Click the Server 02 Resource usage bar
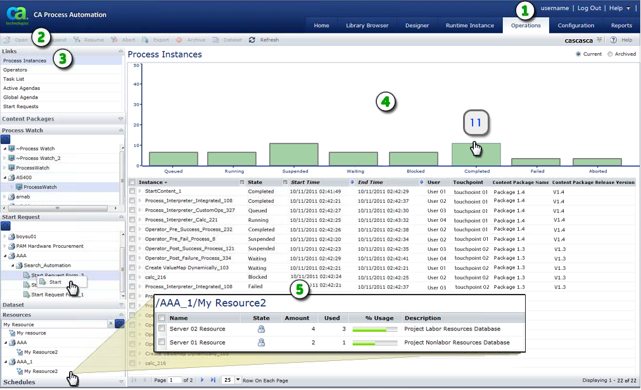This screenshot has height=390, width=641. (x=374, y=329)
